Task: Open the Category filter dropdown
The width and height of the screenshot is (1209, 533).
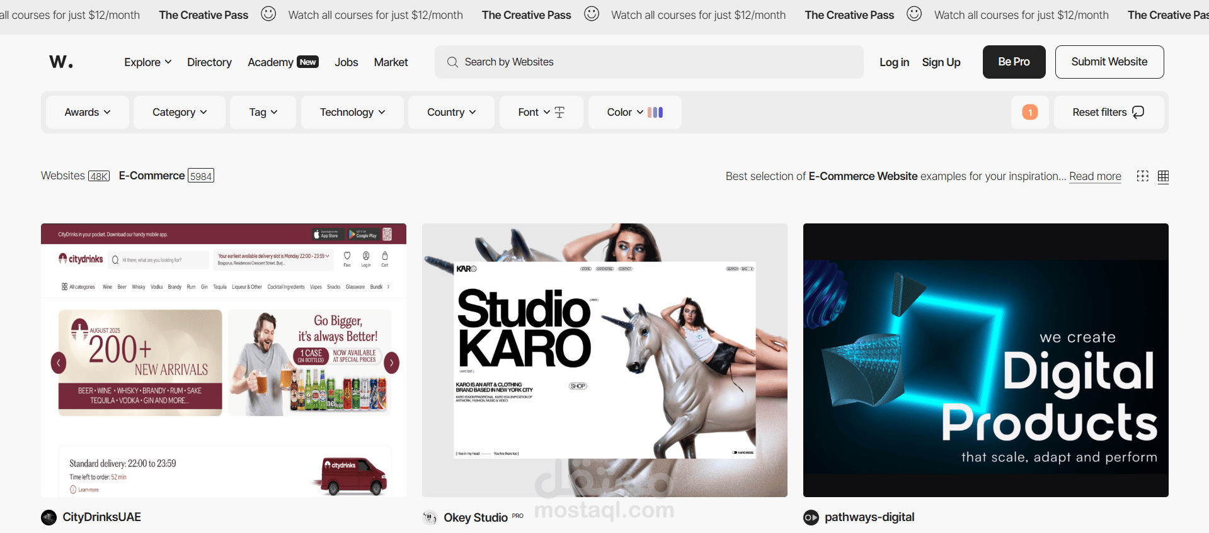Action: tap(180, 112)
